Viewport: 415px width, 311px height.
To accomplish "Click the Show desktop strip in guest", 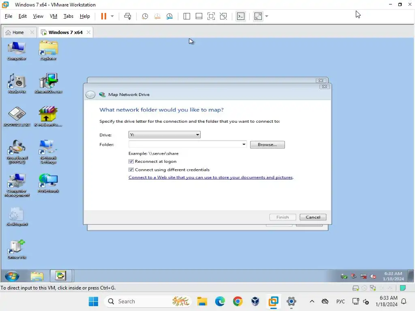I will (x=411, y=276).
